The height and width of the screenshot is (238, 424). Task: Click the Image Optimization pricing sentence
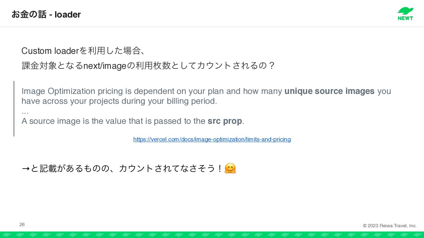[206, 96]
